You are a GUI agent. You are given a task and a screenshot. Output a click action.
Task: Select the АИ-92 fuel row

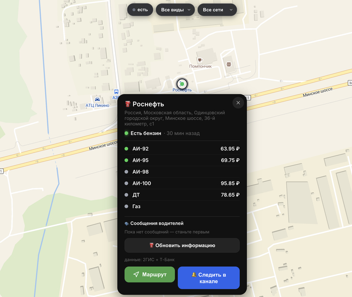click(x=182, y=148)
